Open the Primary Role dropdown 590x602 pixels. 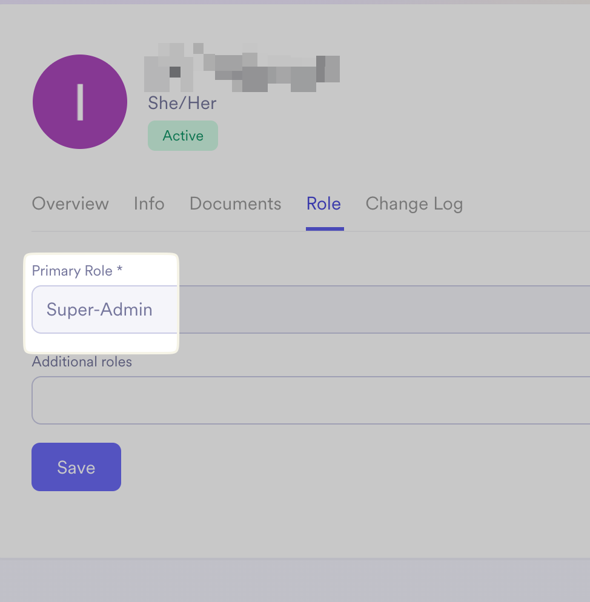click(104, 309)
